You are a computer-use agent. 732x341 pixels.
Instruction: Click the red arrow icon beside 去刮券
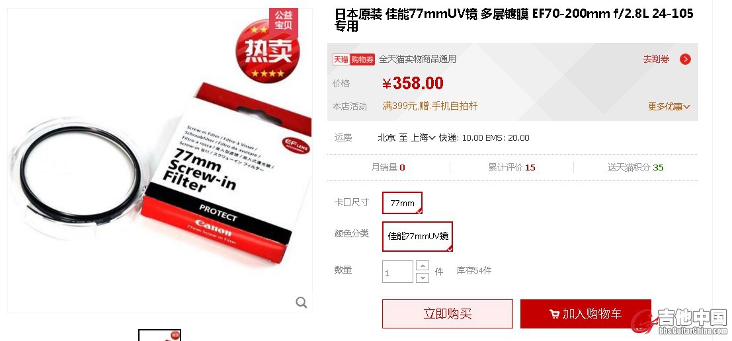coord(685,59)
